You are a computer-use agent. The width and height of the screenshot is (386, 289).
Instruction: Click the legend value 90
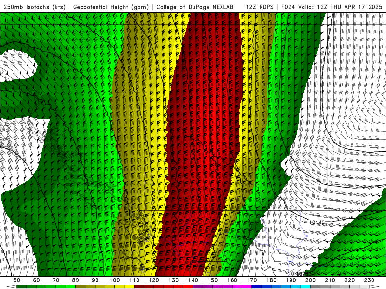tap(95, 280)
